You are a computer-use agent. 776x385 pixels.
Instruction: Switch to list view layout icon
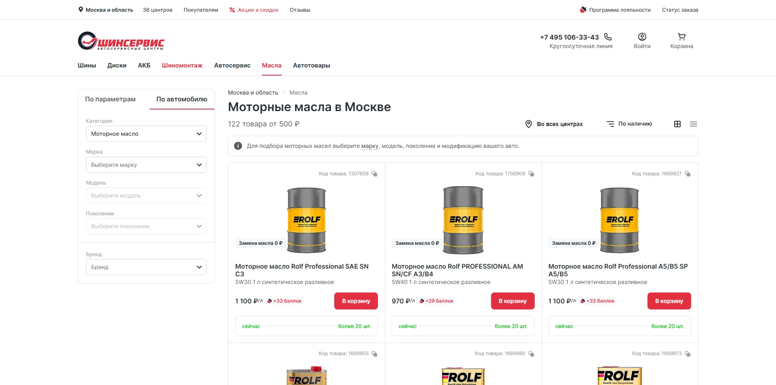click(x=694, y=124)
